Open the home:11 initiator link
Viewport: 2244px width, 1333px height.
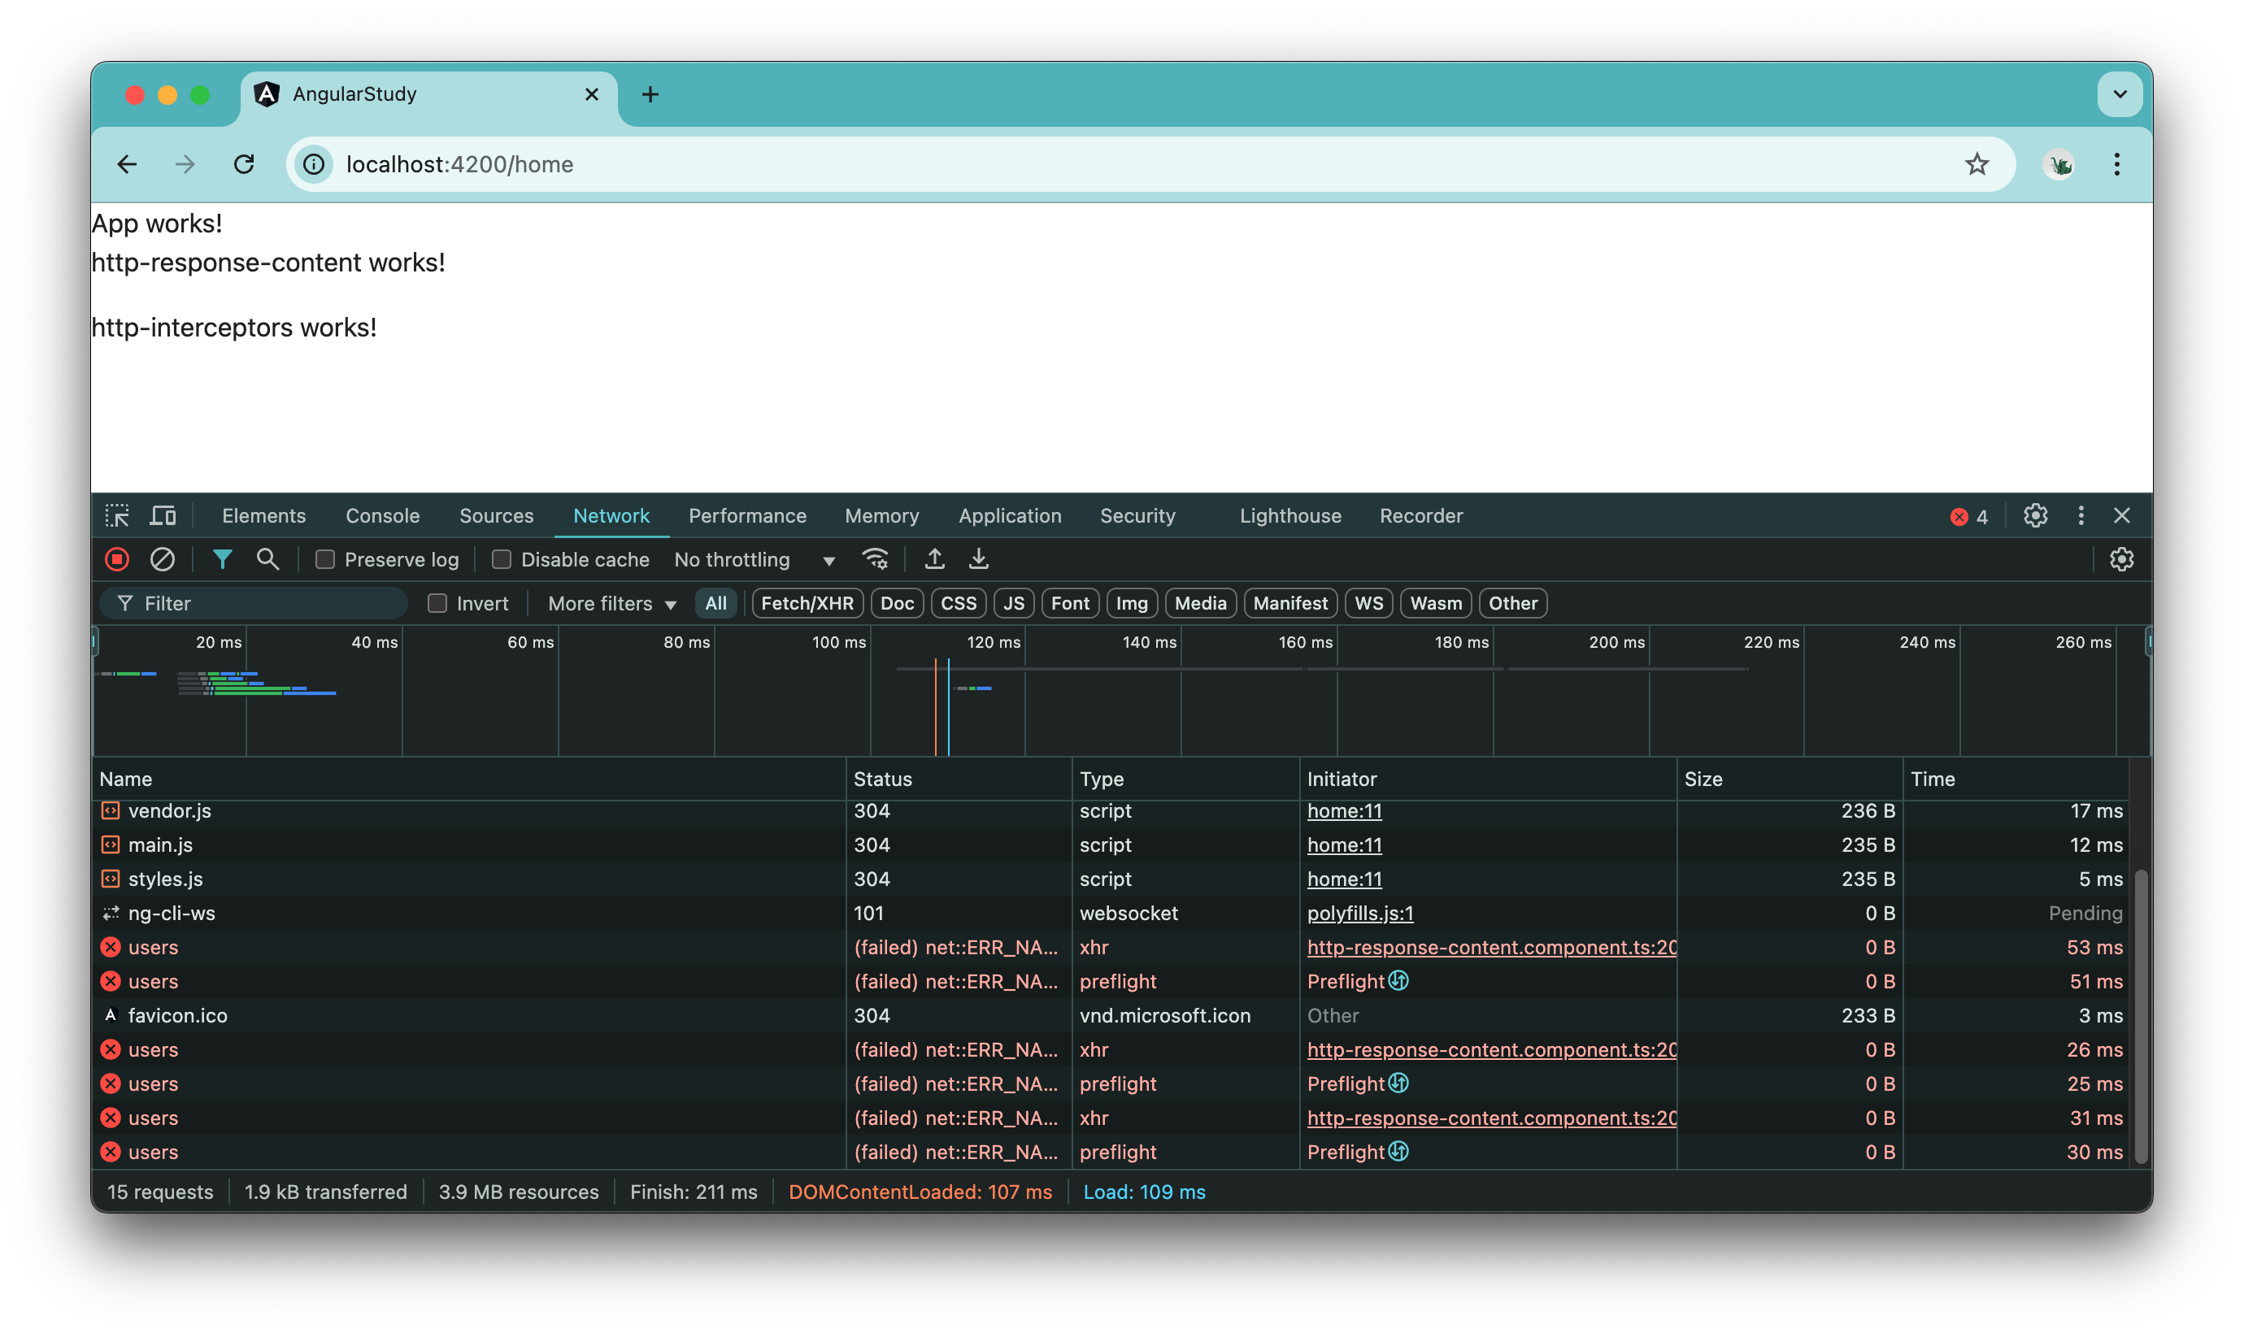[1344, 810]
